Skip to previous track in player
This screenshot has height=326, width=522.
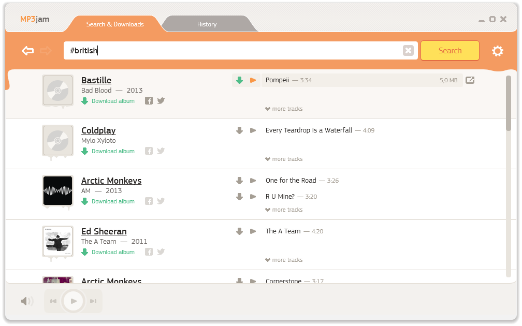[x=53, y=301]
